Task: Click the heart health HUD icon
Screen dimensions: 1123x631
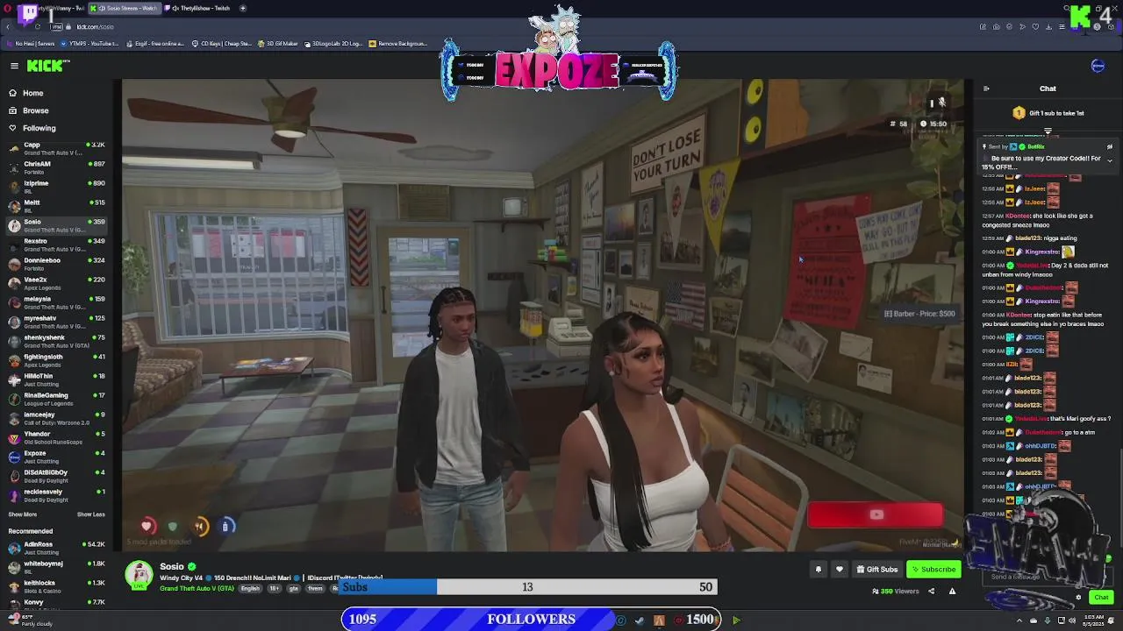Action: click(x=147, y=526)
